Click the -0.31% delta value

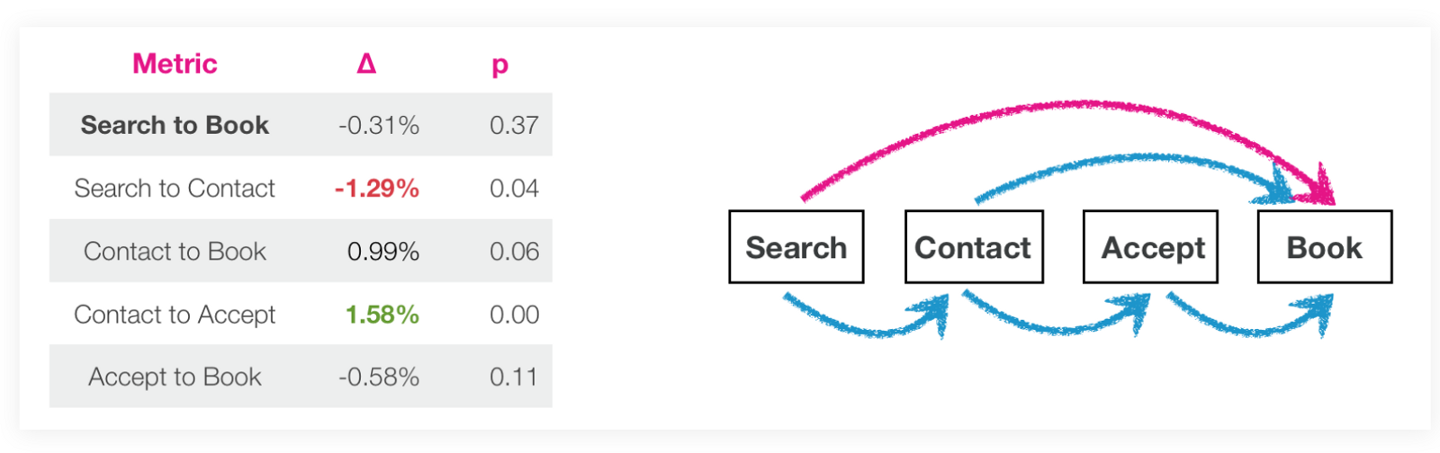[x=379, y=125]
